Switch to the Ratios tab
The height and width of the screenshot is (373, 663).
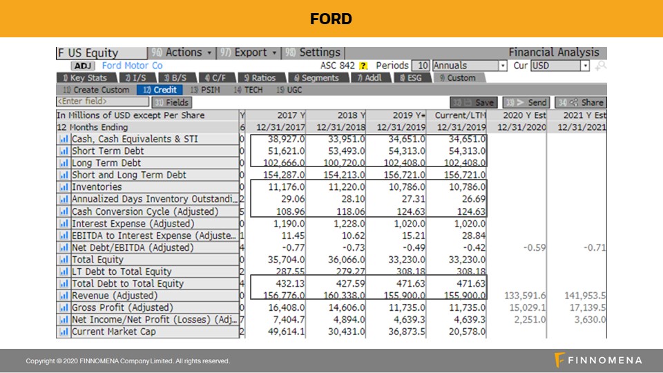259,78
